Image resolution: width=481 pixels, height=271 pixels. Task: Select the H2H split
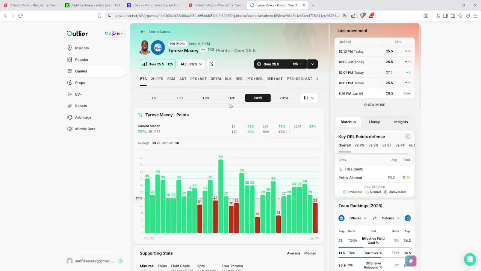point(232,98)
